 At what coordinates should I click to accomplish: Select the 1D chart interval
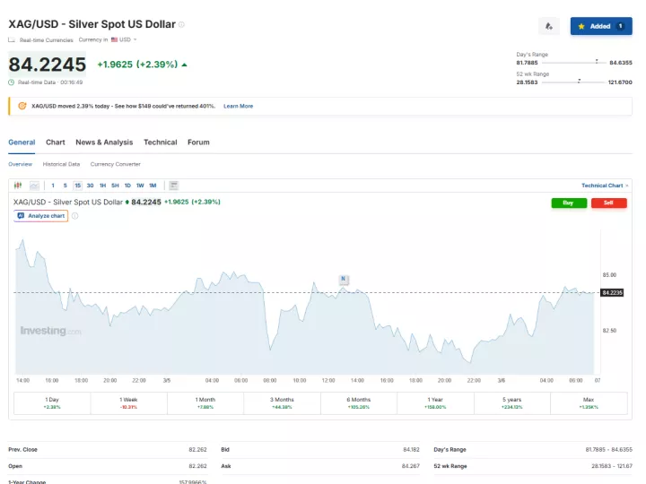coord(127,185)
